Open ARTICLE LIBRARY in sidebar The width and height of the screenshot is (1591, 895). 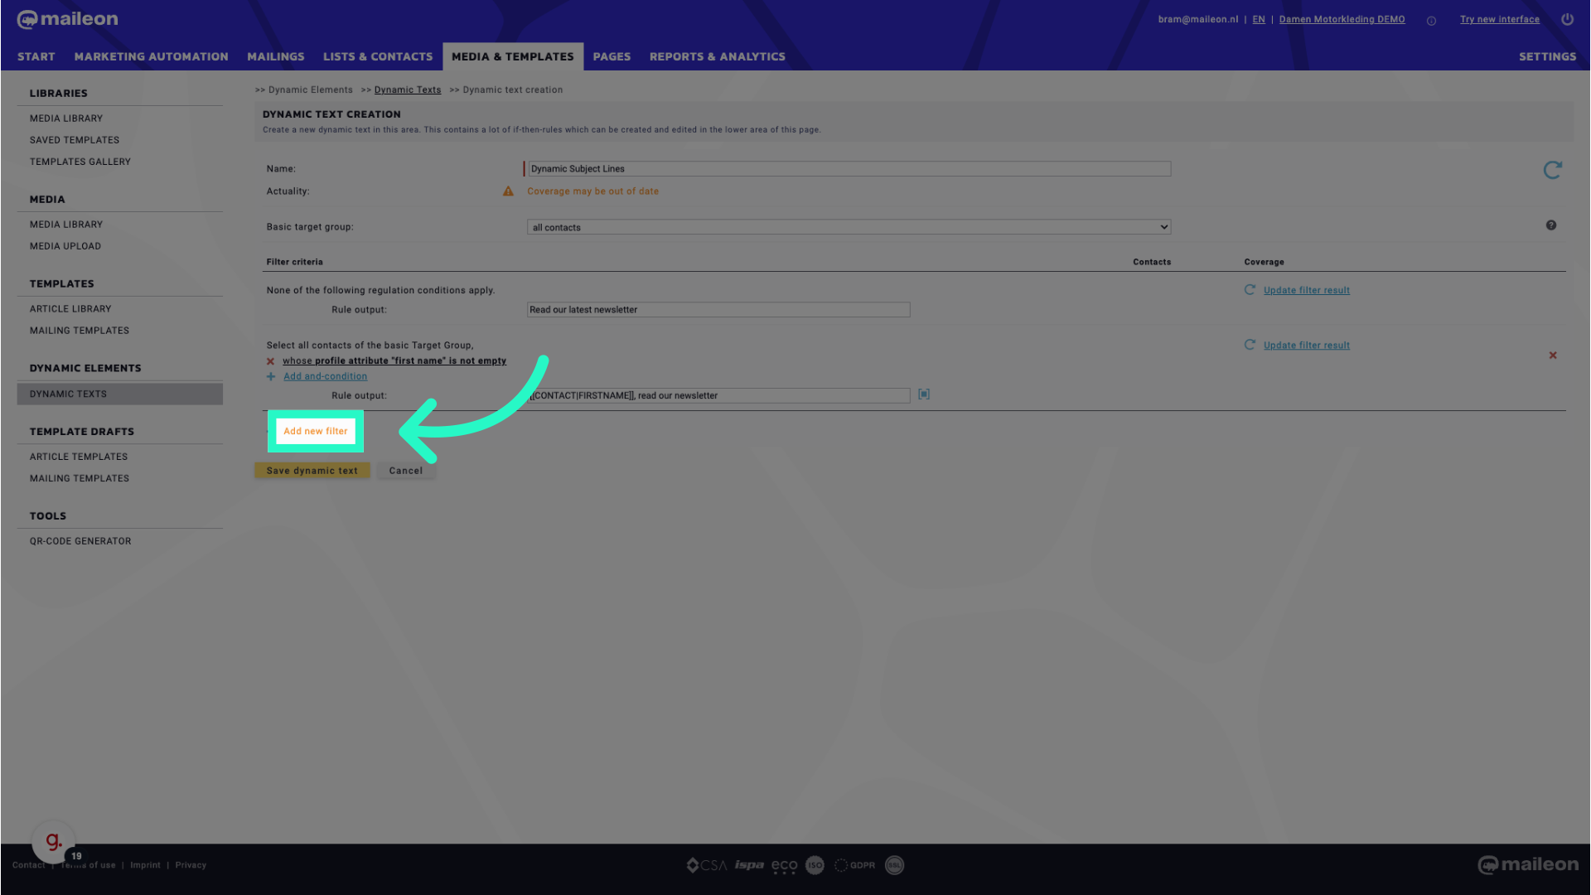point(70,309)
